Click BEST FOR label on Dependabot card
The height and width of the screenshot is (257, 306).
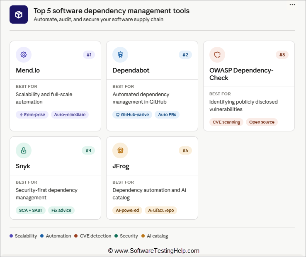pyautogui.click(x=123, y=87)
